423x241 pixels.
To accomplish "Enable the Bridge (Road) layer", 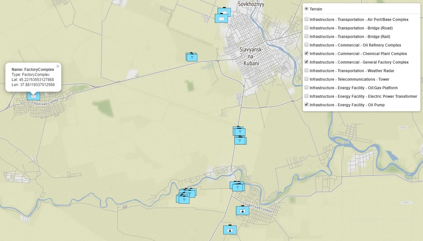I will point(306,28).
